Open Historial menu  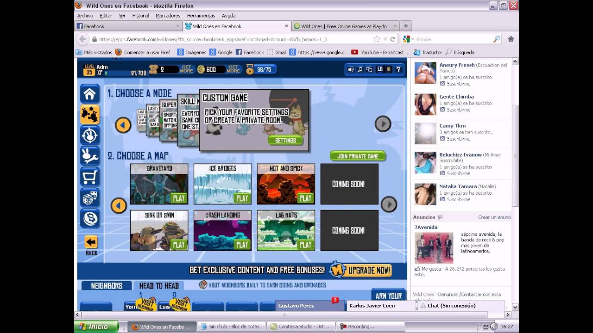point(140,16)
